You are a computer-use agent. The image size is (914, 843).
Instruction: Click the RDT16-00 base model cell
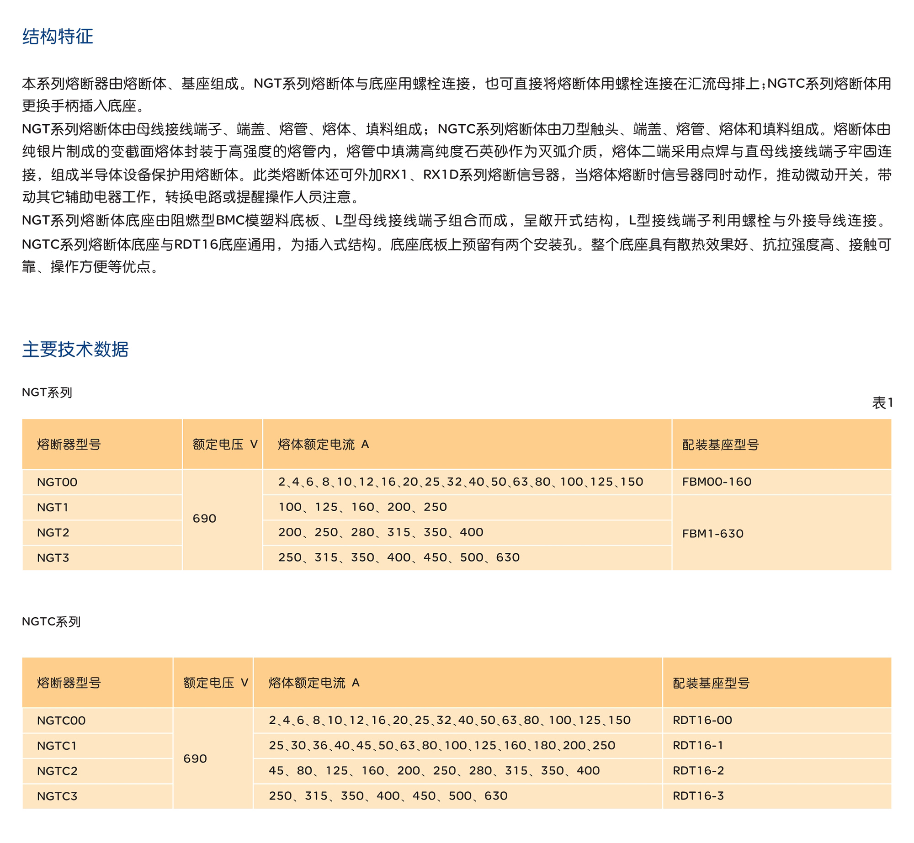click(702, 720)
